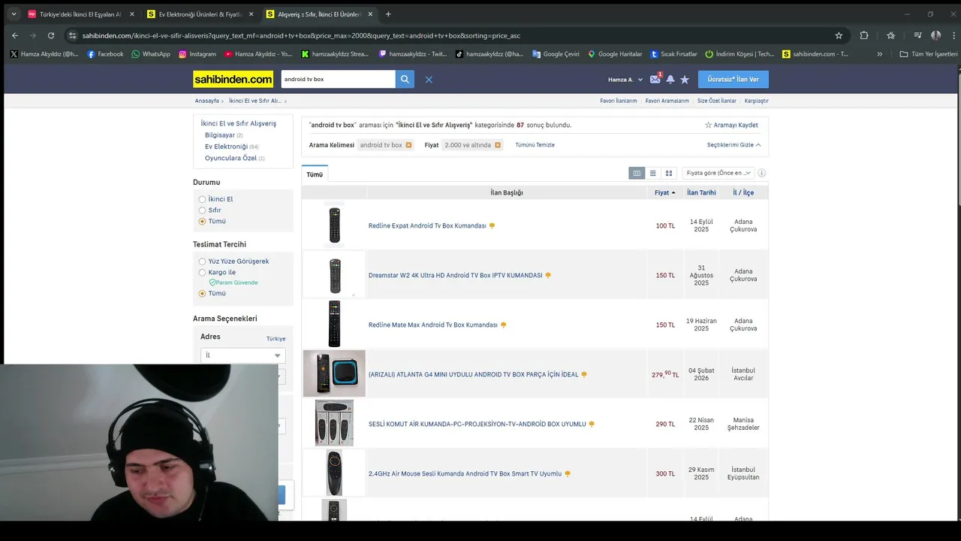Open 'Size Özel İlanlar' menu link

717,101
